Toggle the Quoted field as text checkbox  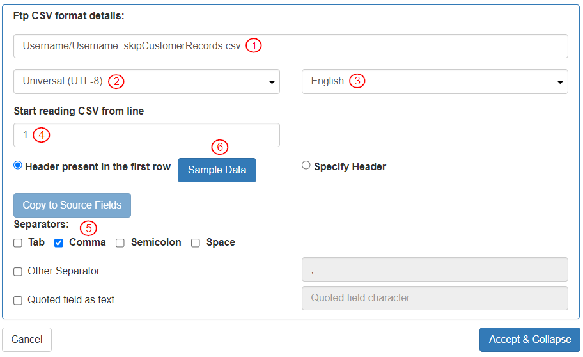(18, 300)
